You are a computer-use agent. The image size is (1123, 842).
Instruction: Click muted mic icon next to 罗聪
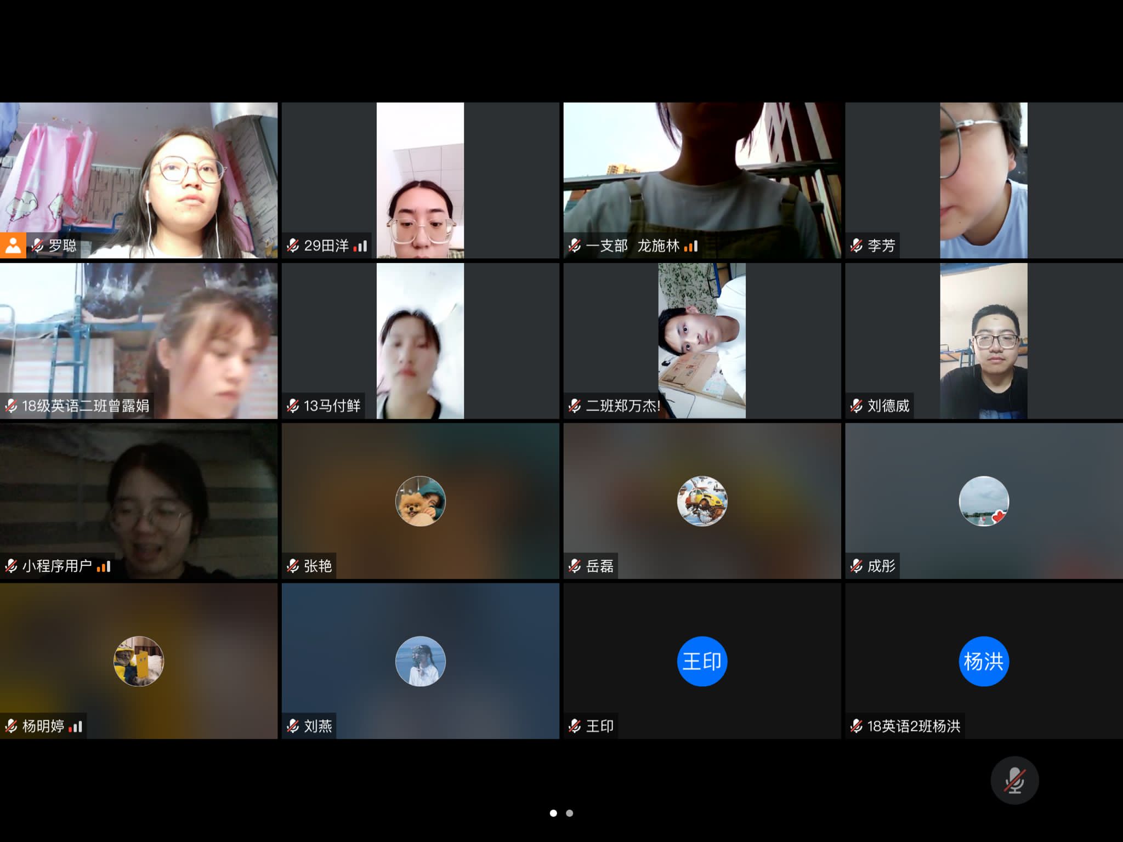[x=37, y=245]
